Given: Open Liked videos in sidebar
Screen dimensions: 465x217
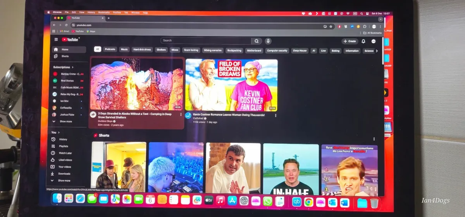Looking at the screenshot, I should pos(65,160).
